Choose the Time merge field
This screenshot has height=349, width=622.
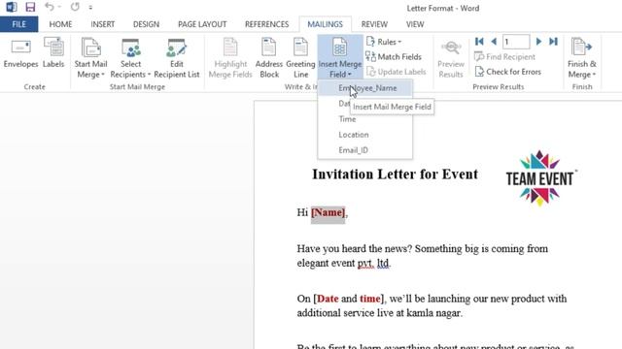point(365,119)
